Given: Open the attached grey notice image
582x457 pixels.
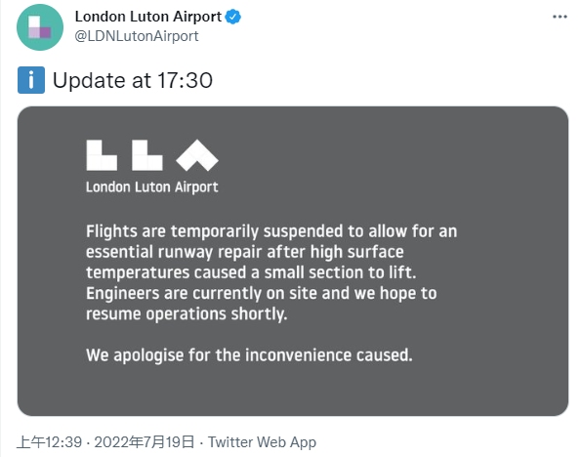Looking at the screenshot, I should point(293,261).
